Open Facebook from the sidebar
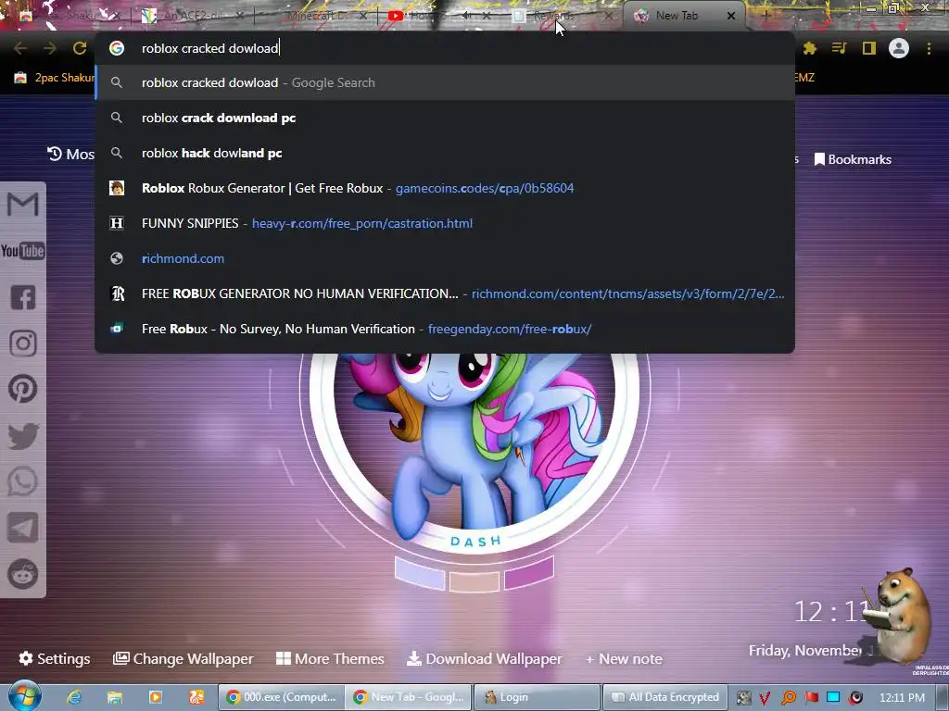Screen dimensions: 949x711 (23, 297)
